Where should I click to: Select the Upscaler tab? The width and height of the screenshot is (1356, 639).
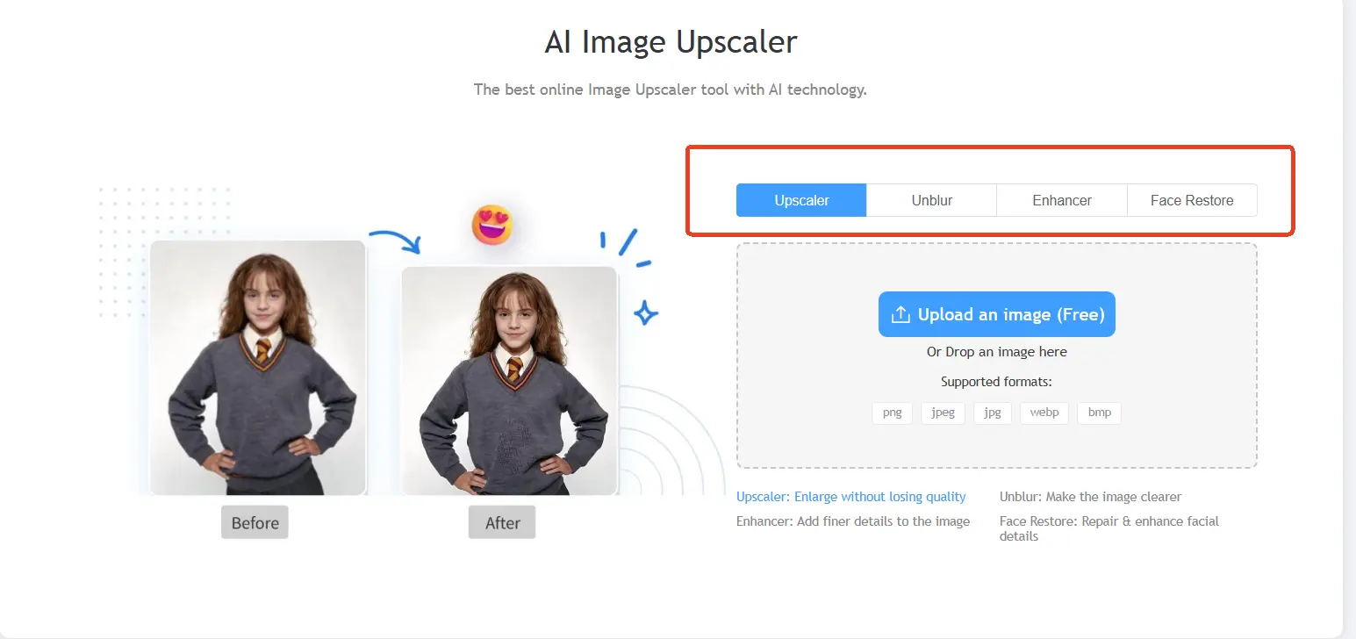pos(801,200)
